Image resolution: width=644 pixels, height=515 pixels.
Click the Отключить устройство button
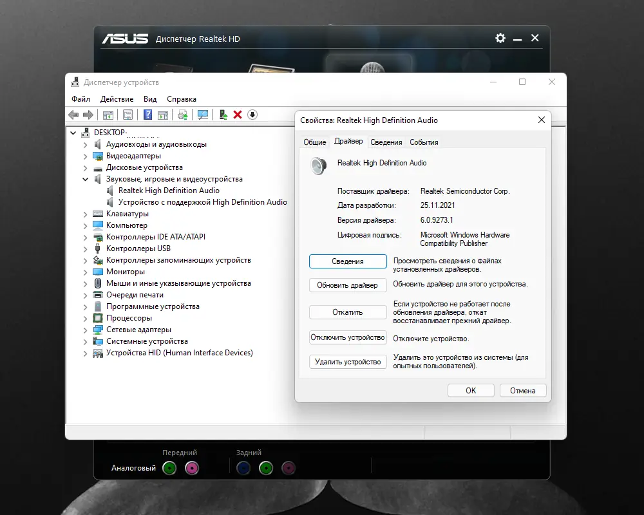pos(348,337)
